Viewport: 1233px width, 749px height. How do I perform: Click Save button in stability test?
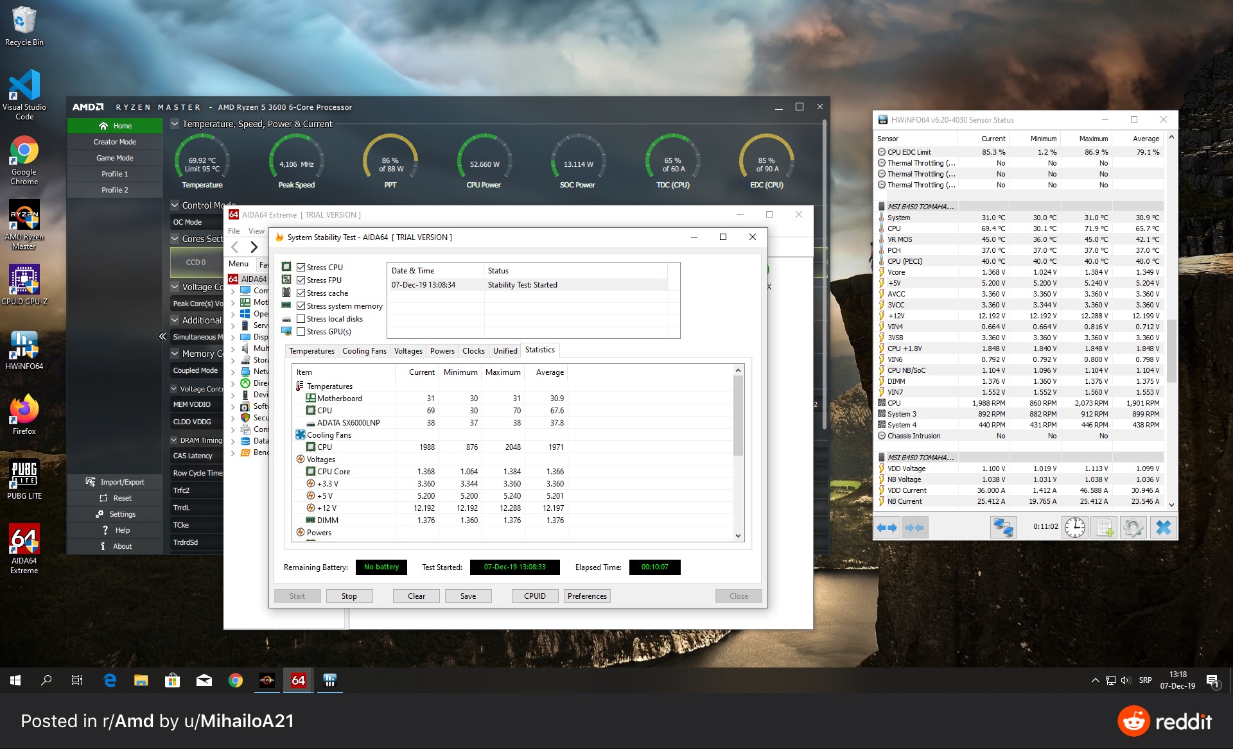(x=468, y=596)
